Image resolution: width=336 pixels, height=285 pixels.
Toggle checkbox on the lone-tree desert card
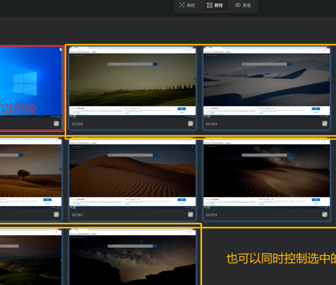click(x=56, y=215)
